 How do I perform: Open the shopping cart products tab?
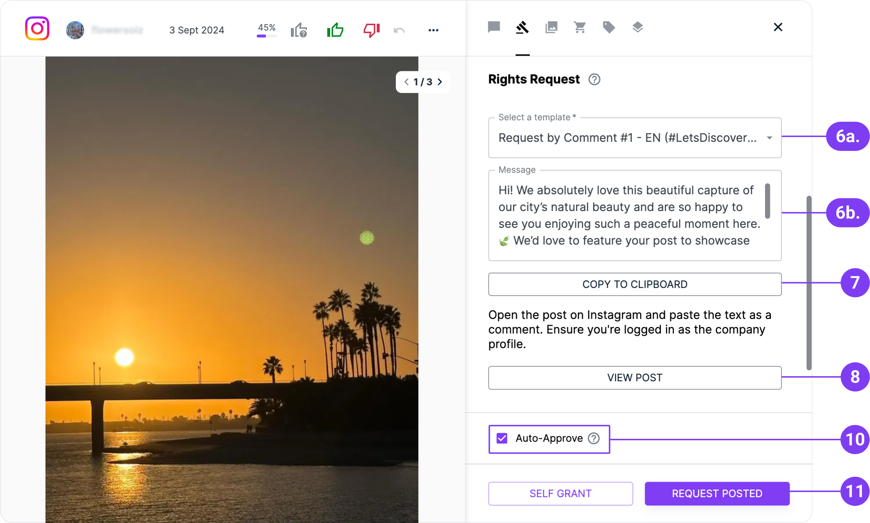[x=580, y=27]
